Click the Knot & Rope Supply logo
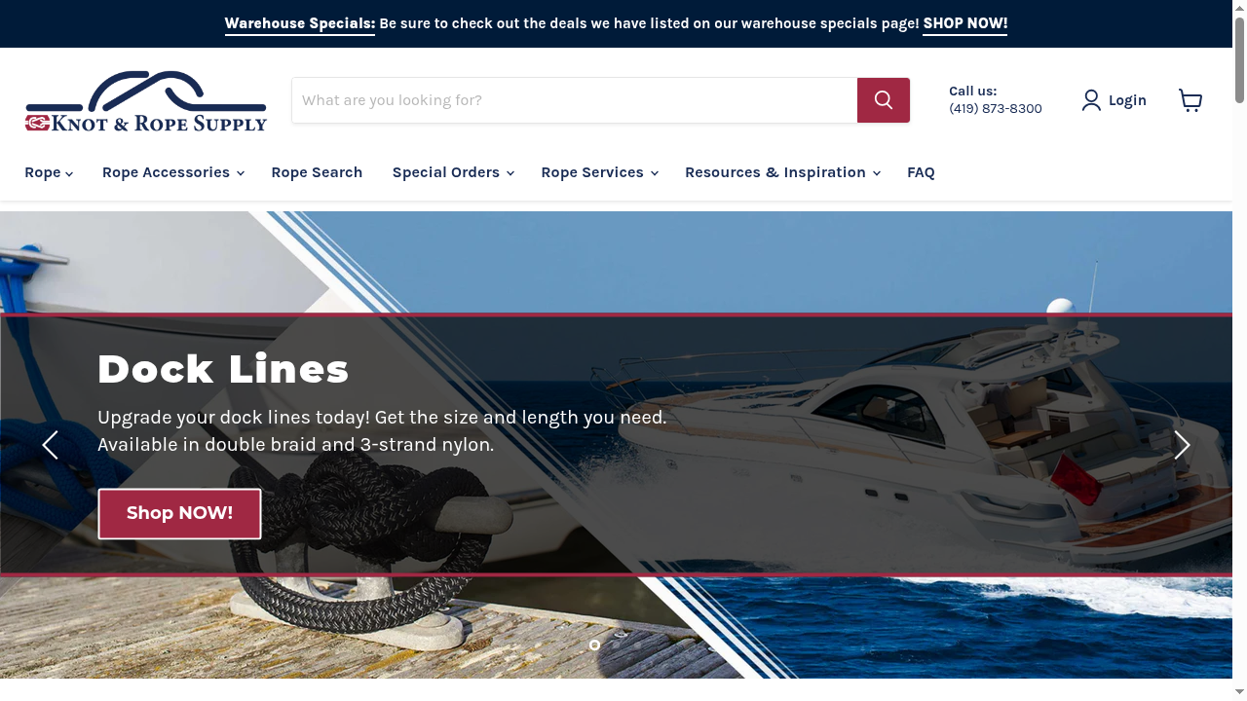1247x701 pixels. point(146,100)
